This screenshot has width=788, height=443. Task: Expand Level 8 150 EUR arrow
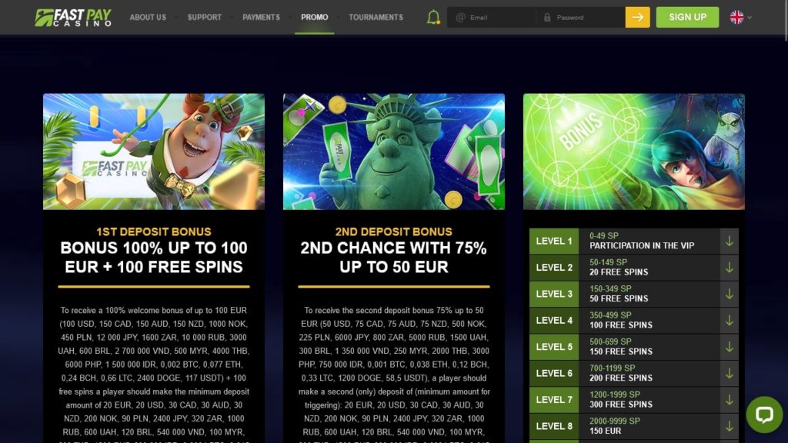[730, 426]
